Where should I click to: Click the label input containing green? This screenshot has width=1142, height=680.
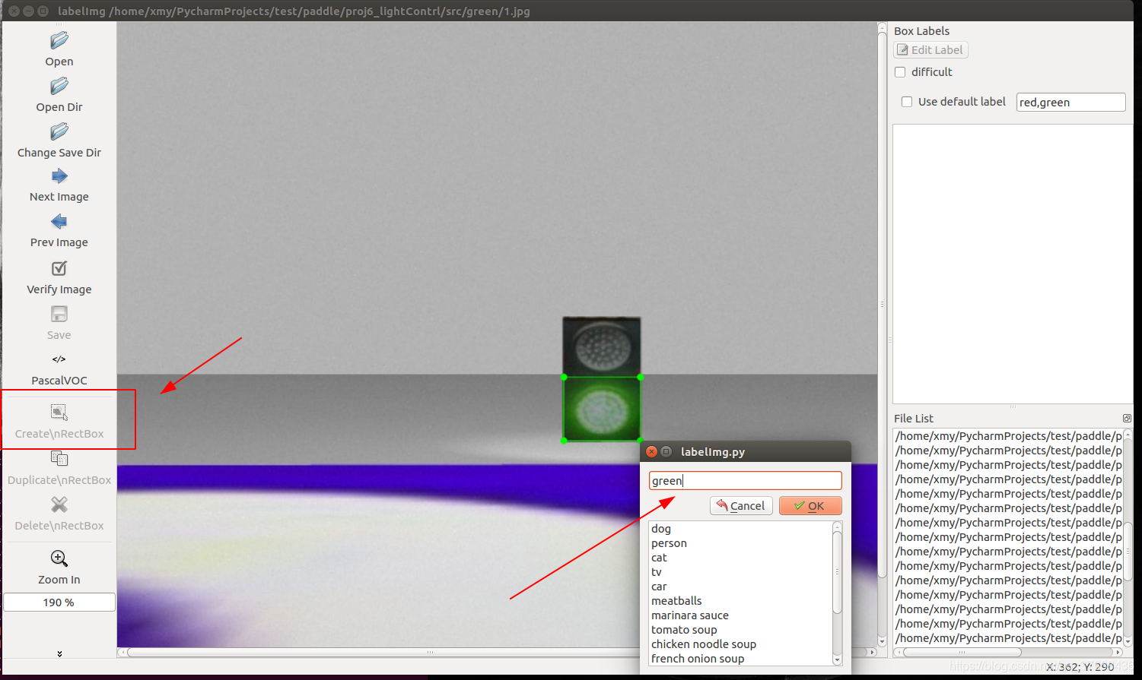pos(745,481)
